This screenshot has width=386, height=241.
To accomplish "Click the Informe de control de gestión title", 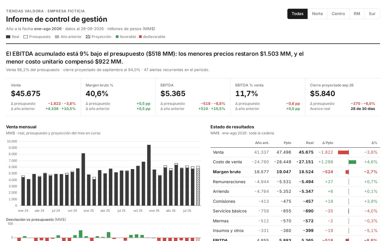I will point(57,19).
